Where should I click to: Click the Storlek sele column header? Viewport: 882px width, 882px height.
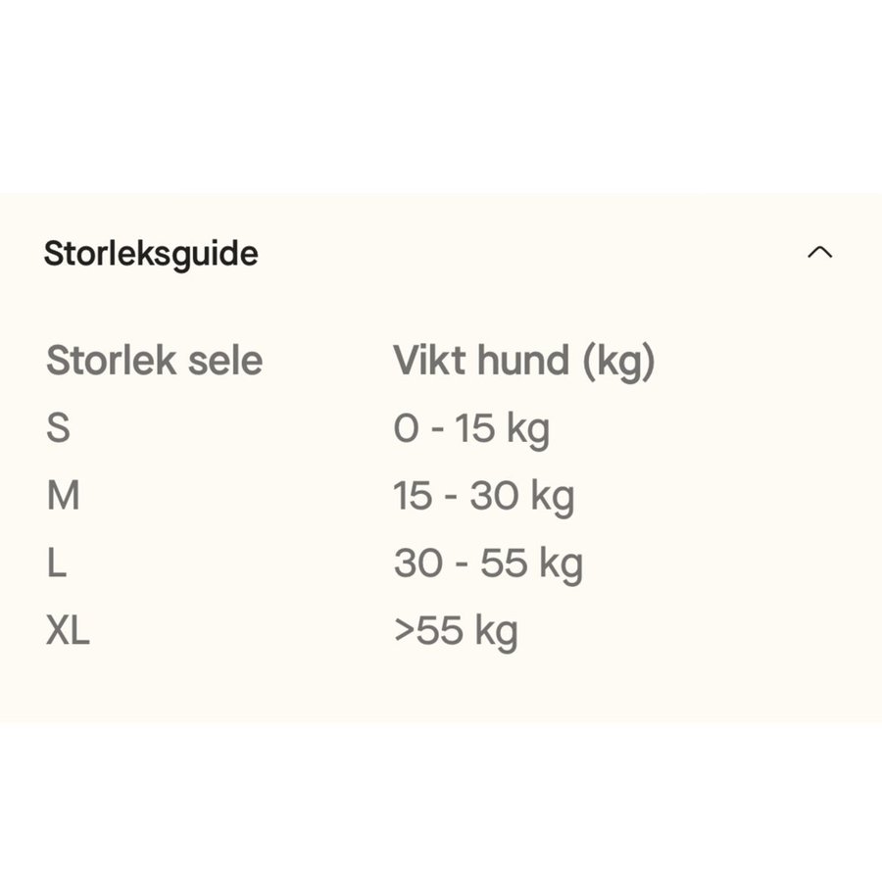154,360
